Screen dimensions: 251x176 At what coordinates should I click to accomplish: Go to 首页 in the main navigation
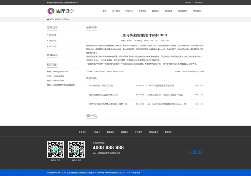[x=104, y=11]
